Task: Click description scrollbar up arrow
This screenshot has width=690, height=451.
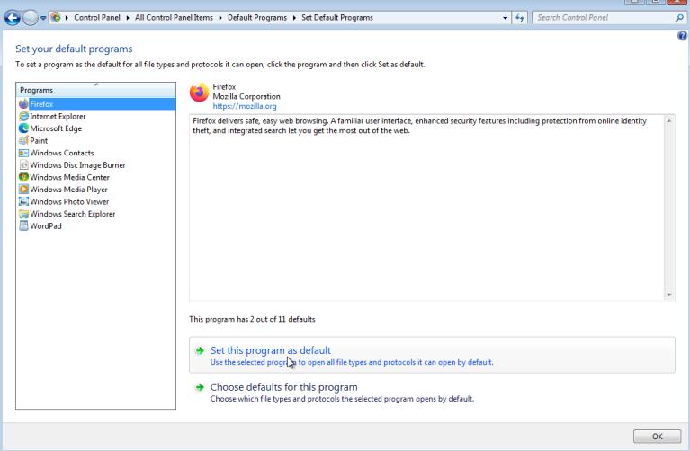Action: tap(669, 120)
